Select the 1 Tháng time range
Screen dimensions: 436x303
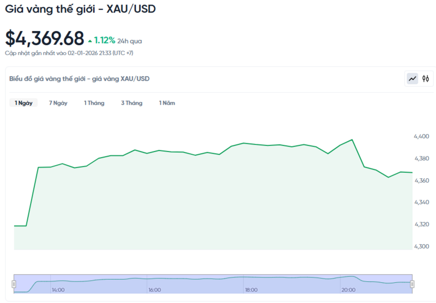coord(94,103)
